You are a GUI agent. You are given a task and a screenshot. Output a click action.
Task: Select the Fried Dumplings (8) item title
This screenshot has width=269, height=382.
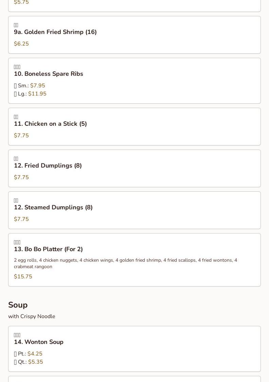click(48, 166)
